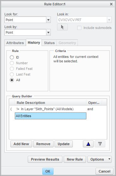Create a New Rule

click(x=75, y=159)
